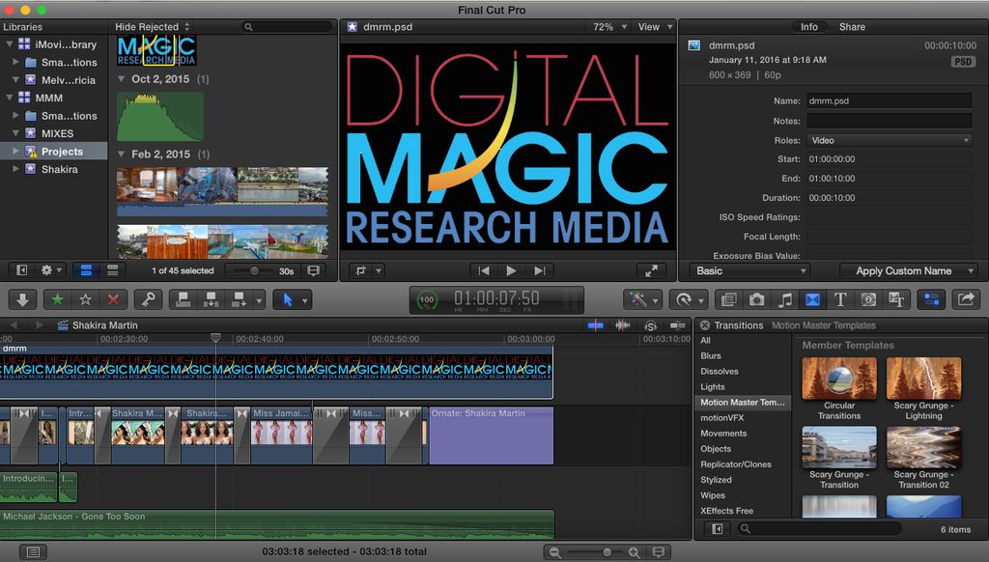989x562 pixels.
Task: Show the Transitions browser icon
Action: point(812,299)
